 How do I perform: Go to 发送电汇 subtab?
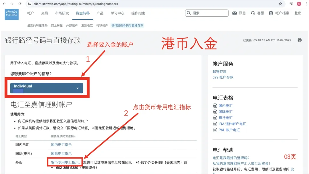coord(87,26)
